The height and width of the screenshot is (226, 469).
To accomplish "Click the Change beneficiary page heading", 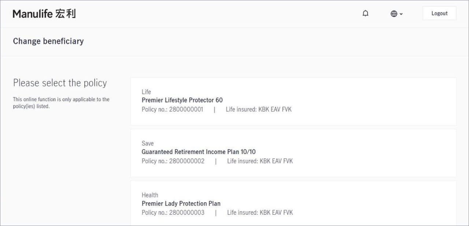I will [x=48, y=41].
